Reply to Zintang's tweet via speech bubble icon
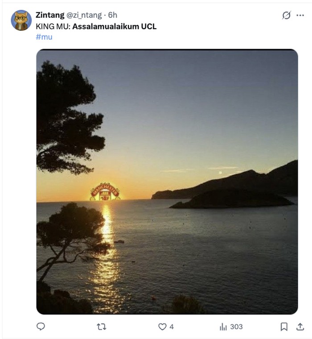This screenshot has width=312, height=339. pyautogui.click(x=41, y=326)
